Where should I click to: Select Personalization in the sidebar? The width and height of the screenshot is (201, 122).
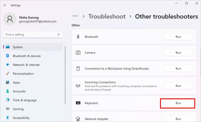23,74
